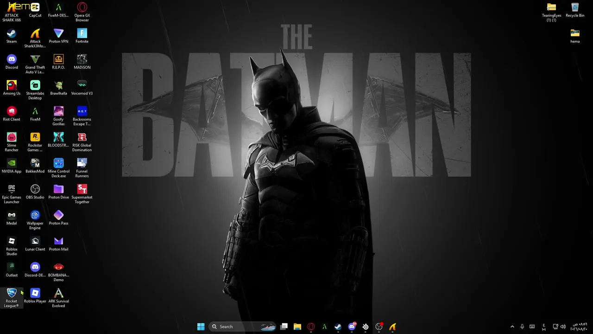Select the Discord-DE... desktop shortcut
Image resolution: width=593 pixels, height=334 pixels.
pos(35,270)
